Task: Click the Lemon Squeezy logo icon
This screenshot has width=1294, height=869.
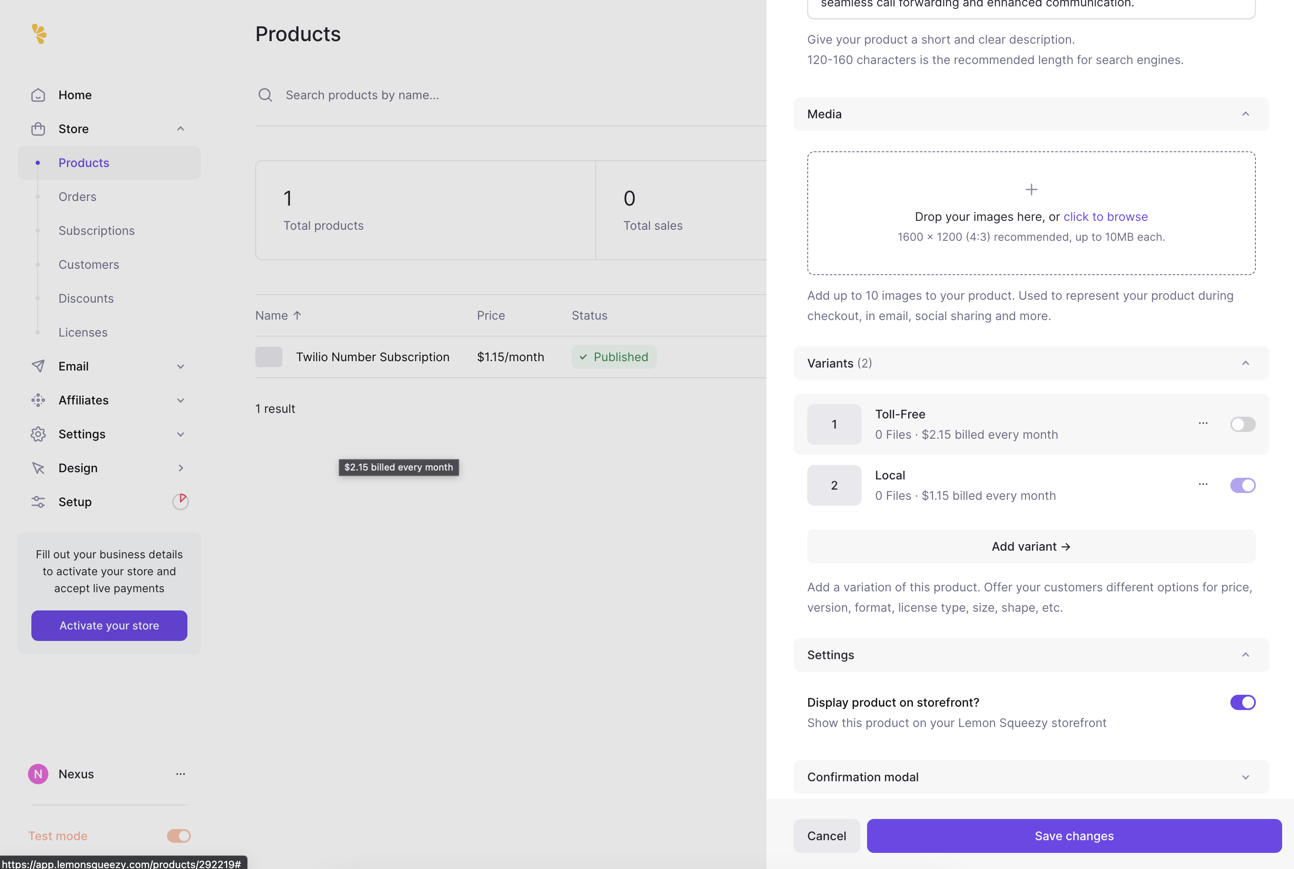Action: 39,34
